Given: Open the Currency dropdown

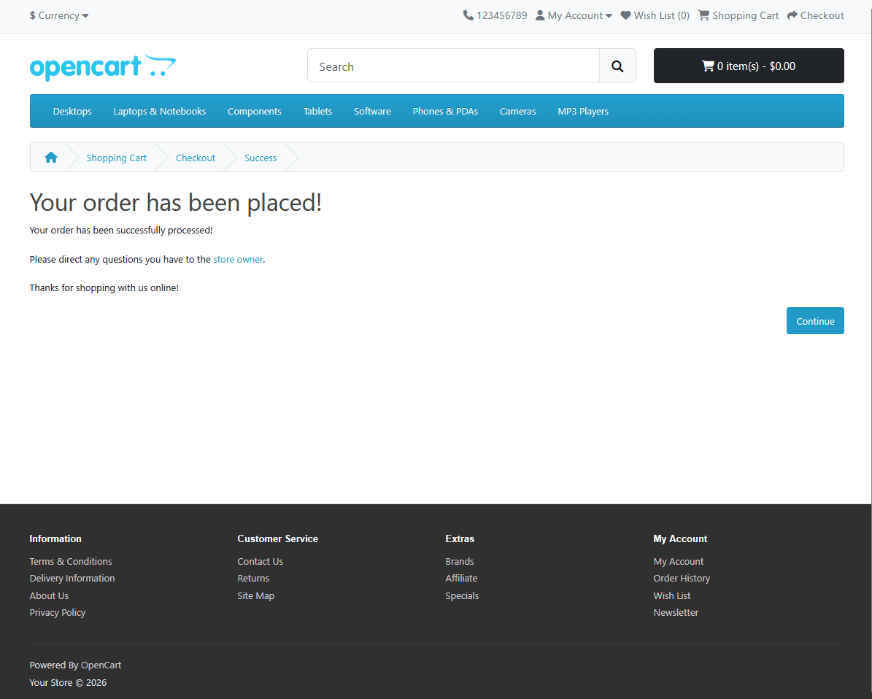Looking at the screenshot, I should point(59,15).
